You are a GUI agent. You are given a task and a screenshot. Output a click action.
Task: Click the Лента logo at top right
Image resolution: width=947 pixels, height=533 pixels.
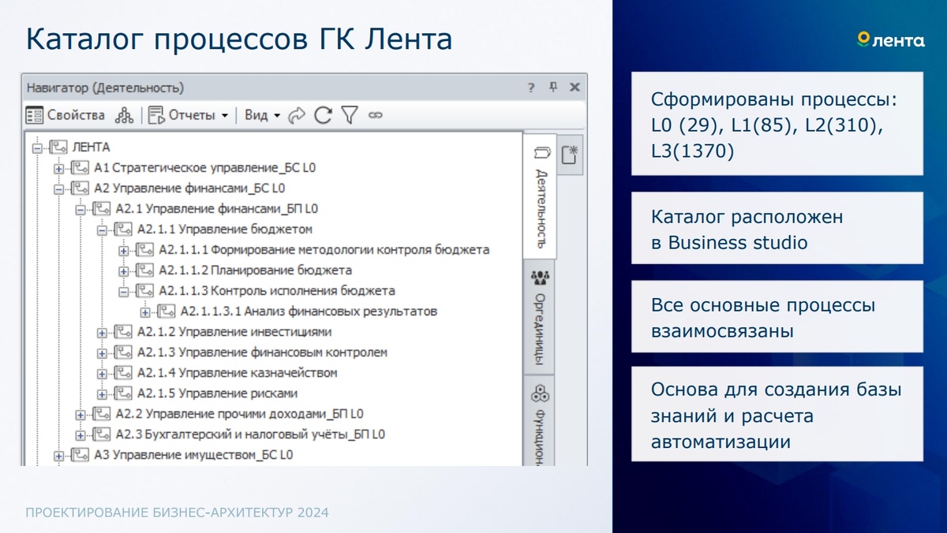point(891,40)
